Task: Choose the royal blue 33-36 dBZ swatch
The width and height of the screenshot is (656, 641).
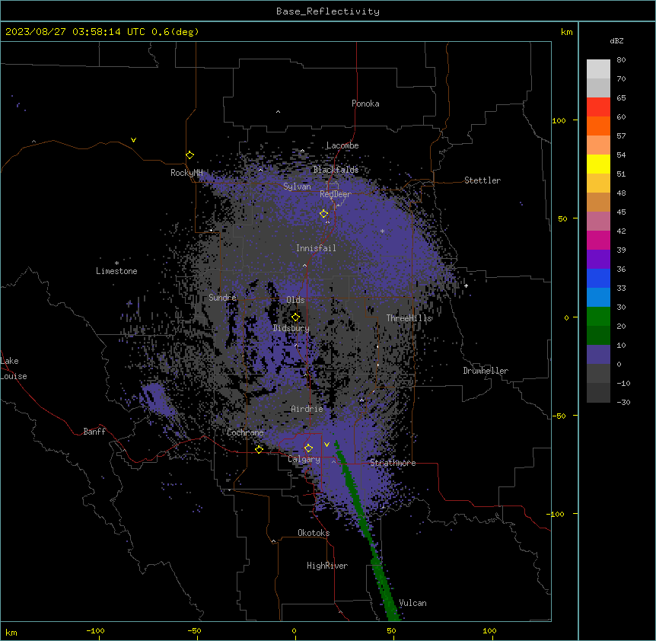Action: pos(598,278)
